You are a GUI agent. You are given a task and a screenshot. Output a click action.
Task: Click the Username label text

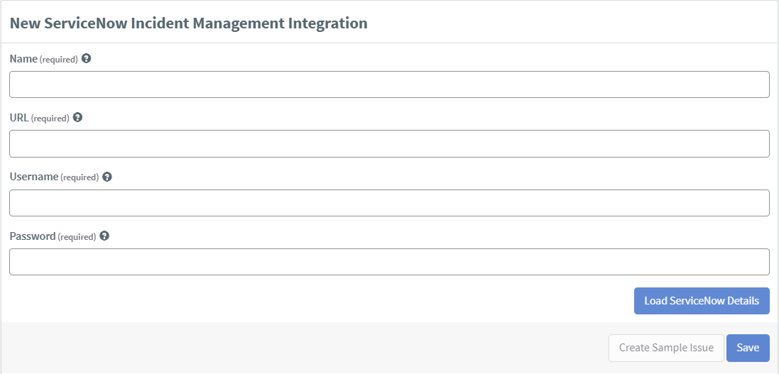pos(34,177)
